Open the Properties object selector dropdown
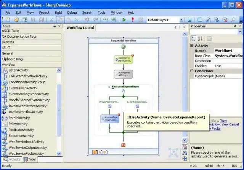244x170 pixels. point(240,32)
